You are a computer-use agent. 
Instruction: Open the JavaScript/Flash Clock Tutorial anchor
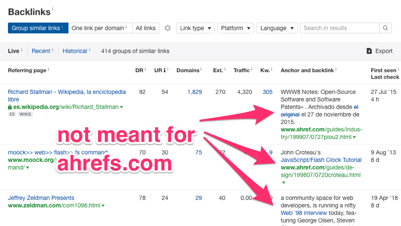click(321, 160)
